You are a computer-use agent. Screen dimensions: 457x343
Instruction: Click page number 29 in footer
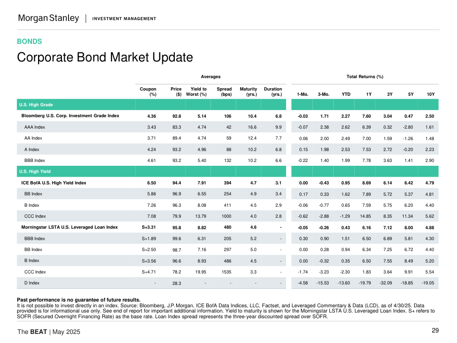[x=435, y=331]
